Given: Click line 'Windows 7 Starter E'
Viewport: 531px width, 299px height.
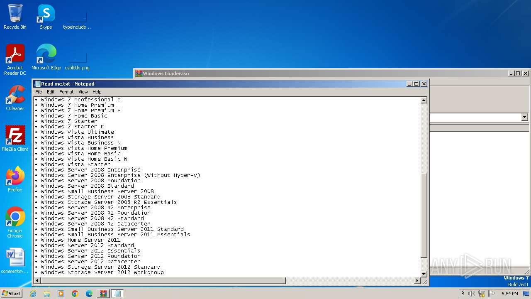Looking at the screenshot, I should [x=72, y=127].
